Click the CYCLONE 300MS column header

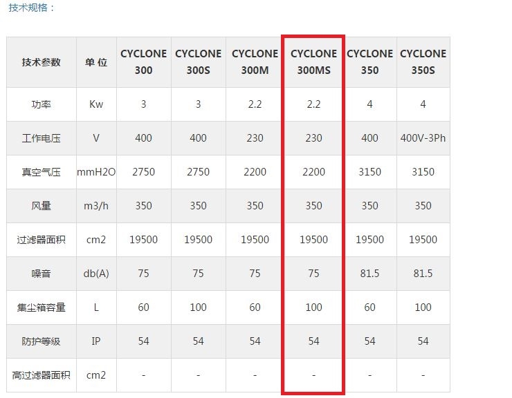point(314,61)
